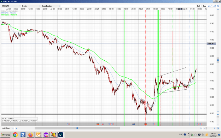Click the taskbar clock showing 14:26

(213, 135)
